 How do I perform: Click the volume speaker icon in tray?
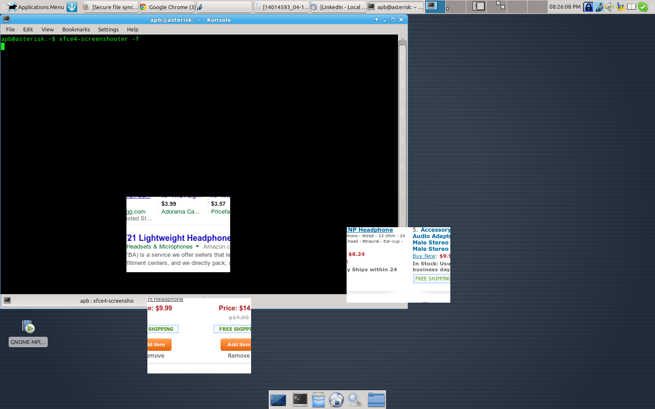coord(609,7)
